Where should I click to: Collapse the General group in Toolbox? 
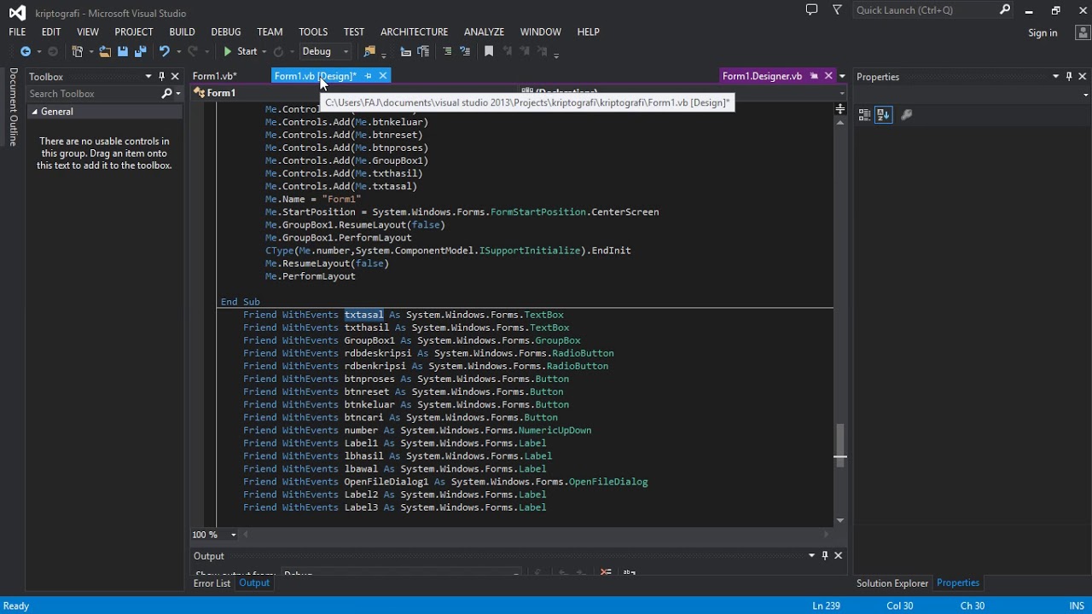coord(35,112)
